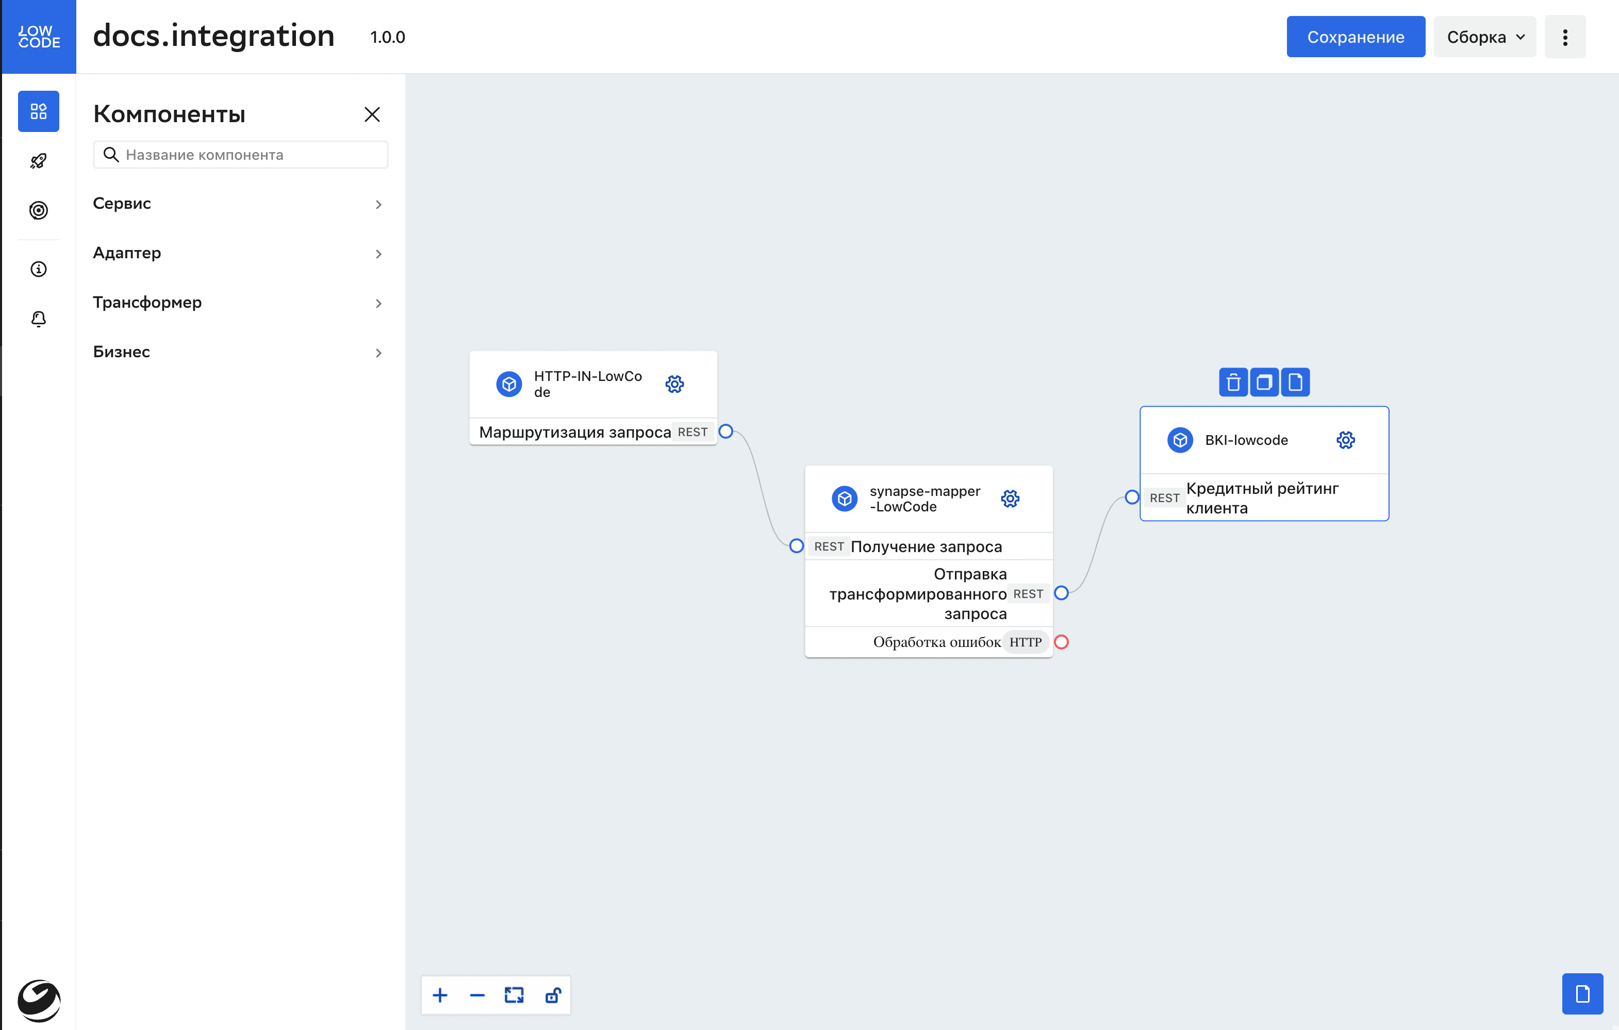1619x1030 pixels.
Task: Expand the Сервис component category
Action: pyautogui.click(x=240, y=204)
